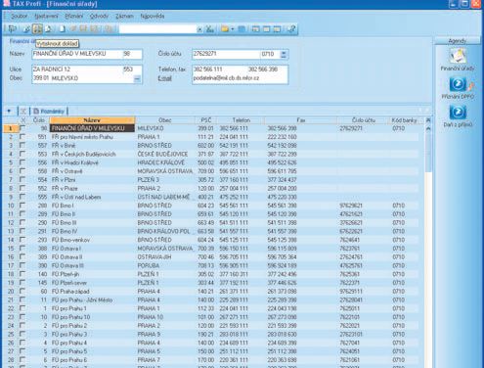Sort by the PSČ column header
Screen dimensions: 484x368
(206, 120)
